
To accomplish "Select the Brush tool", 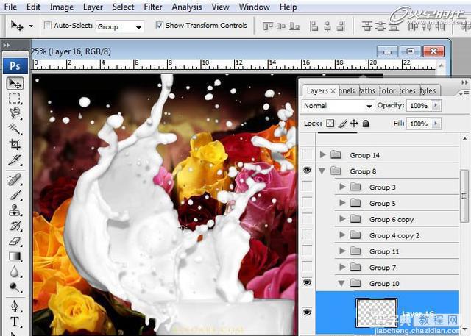I will coord(15,195).
